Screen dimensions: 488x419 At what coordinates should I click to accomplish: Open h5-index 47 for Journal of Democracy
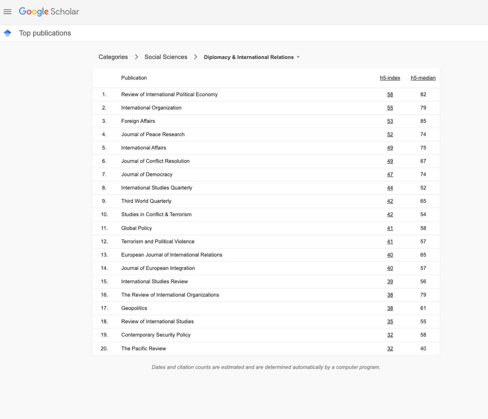pos(390,174)
